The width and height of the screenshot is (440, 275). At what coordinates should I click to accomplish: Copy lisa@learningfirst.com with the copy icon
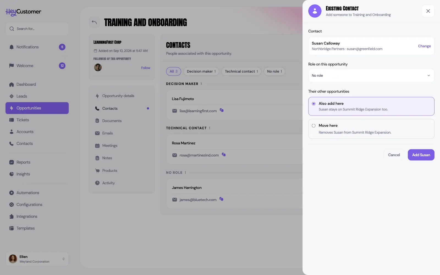coord(222,110)
